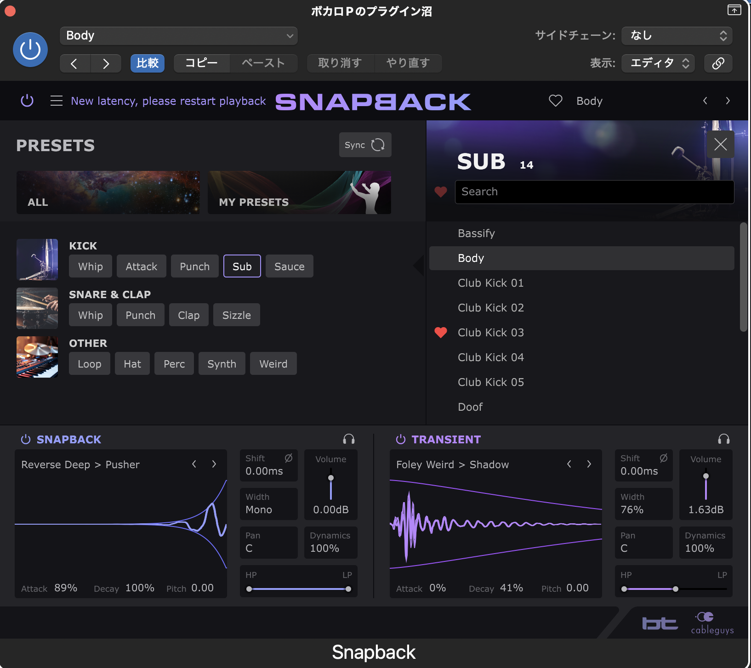Image resolution: width=751 pixels, height=668 pixels.
Task: Select the Perc tag
Action: tap(174, 364)
